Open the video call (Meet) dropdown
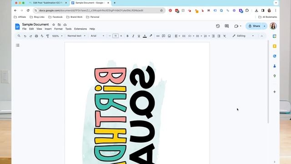The image size is (291, 164). (x=238, y=26)
